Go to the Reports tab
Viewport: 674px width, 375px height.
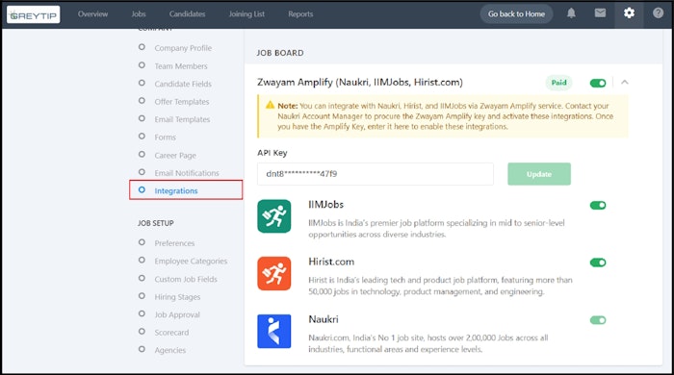coord(300,14)
